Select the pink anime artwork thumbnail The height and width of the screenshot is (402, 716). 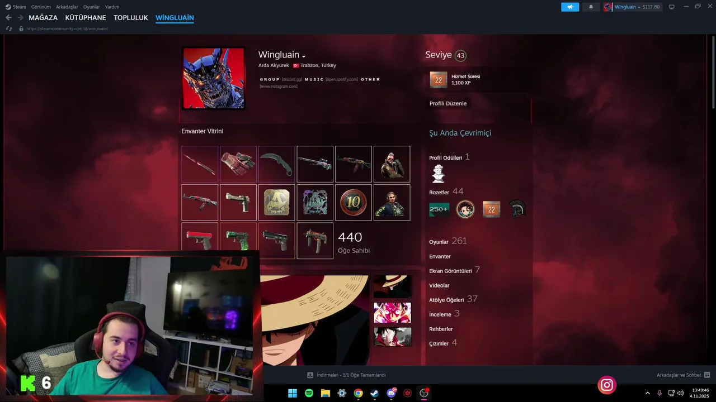coord(392,313)
